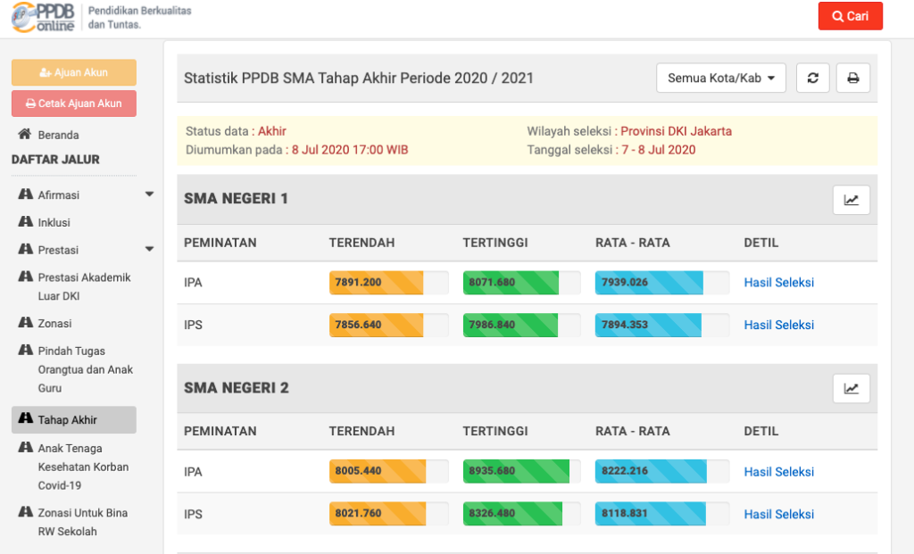Expand the Prestasi submenu arrow
Viewport: 914px width, 554px height.
tap(149, 250)
